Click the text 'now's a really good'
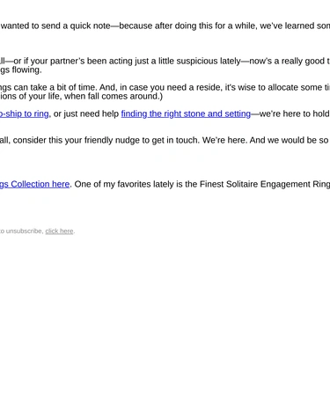The image size is (330, 396). [x=284, y=61]
